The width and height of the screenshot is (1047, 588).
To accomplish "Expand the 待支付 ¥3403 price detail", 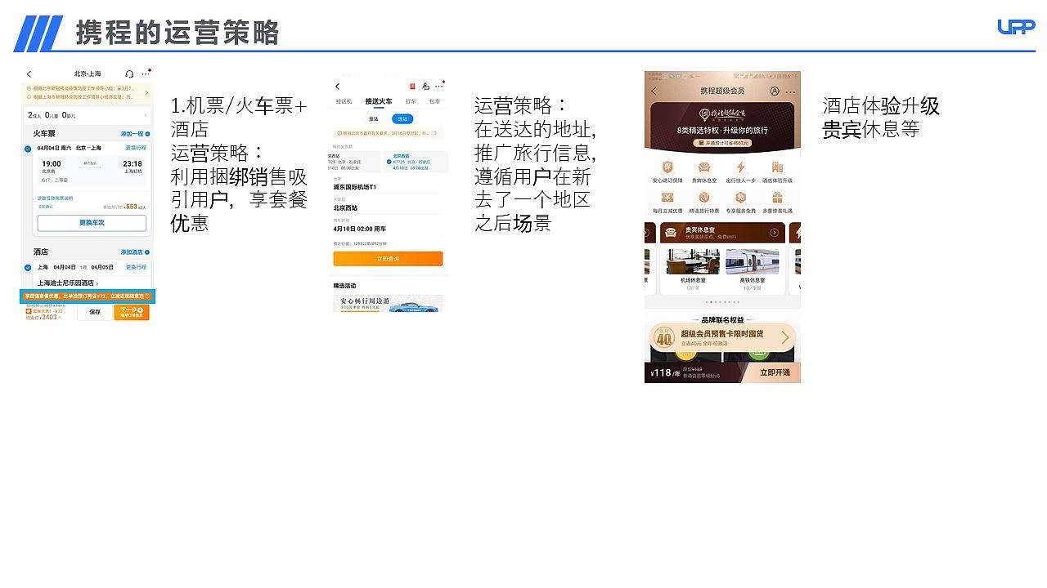I will pos(43,317).
